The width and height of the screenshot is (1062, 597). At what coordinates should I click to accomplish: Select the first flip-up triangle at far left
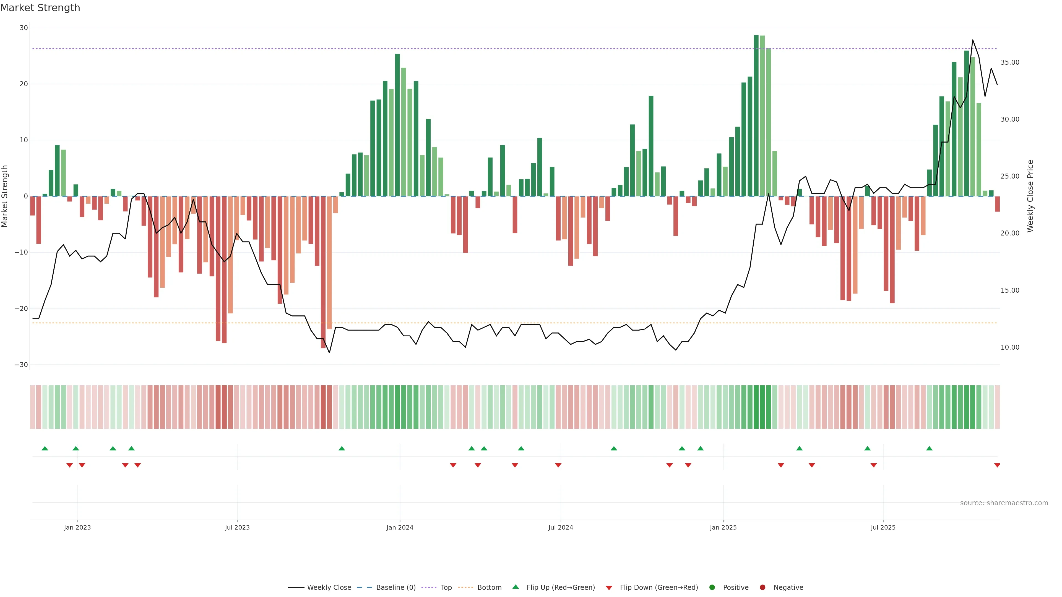tap(45, 448)
